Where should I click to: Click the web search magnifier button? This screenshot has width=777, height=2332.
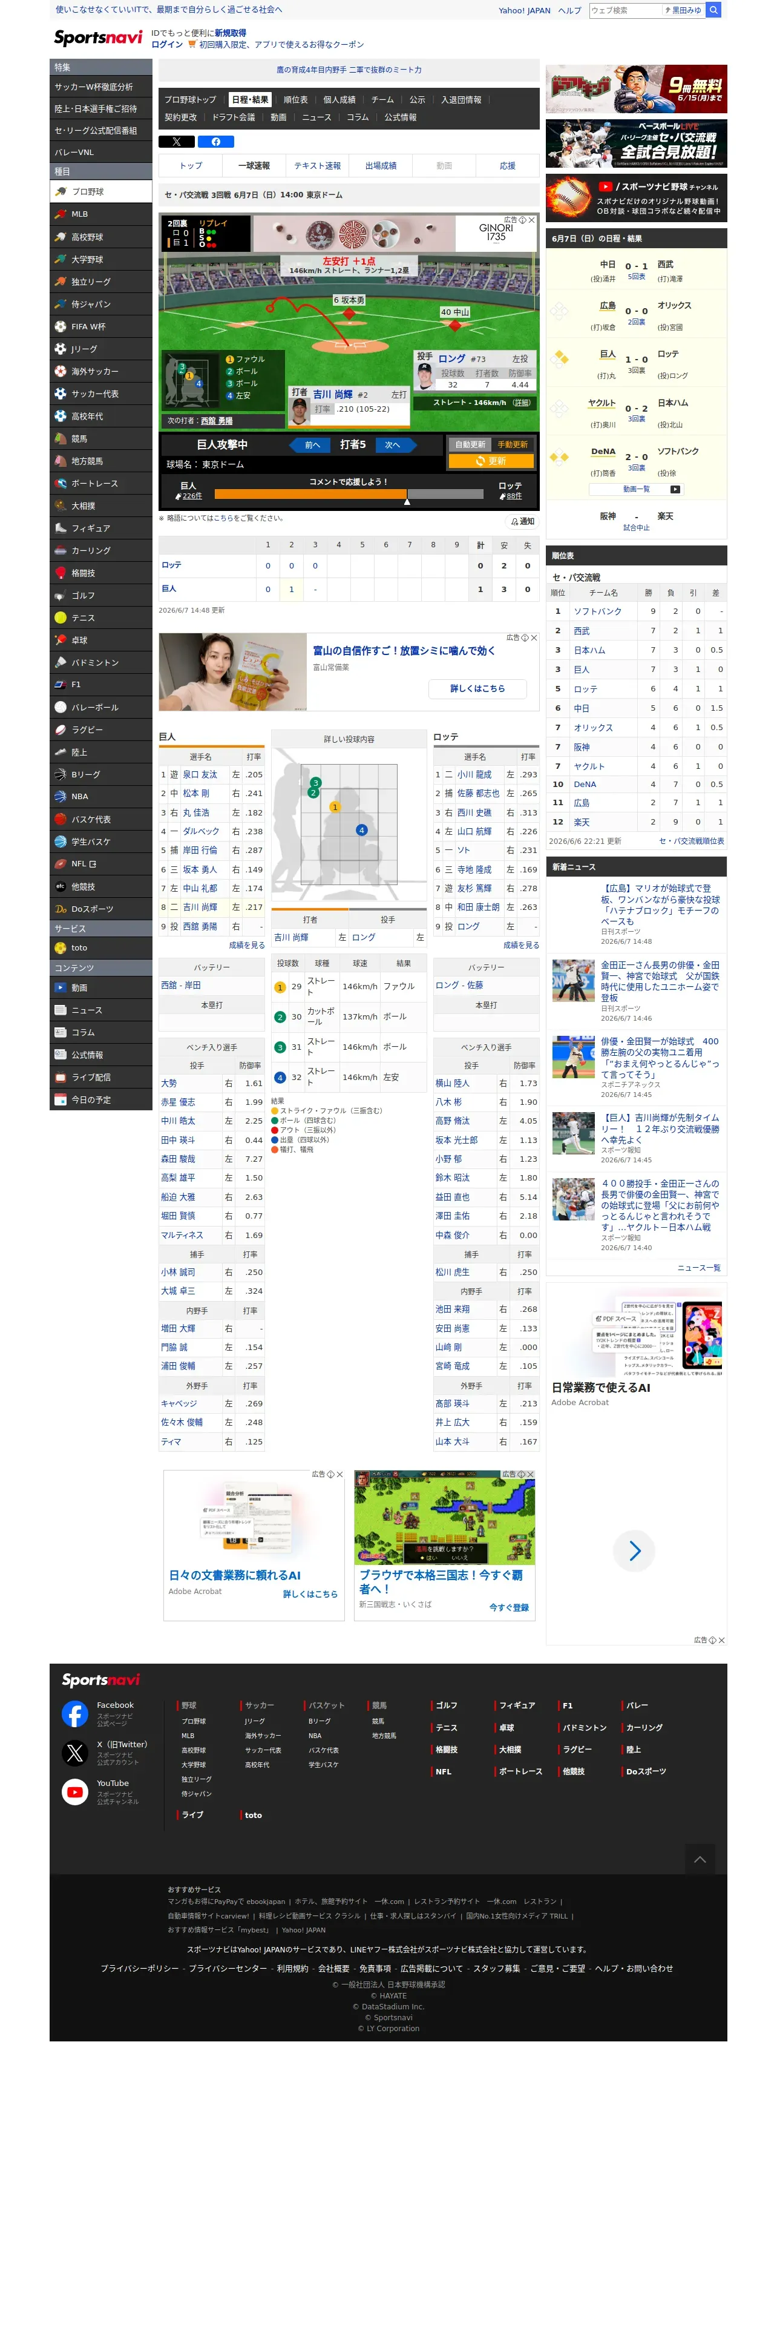point(713,10)
